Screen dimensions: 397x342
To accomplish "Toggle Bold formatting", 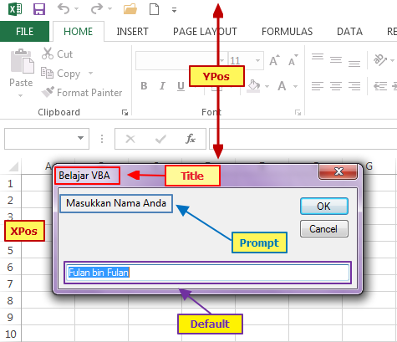I will (144, 86).
